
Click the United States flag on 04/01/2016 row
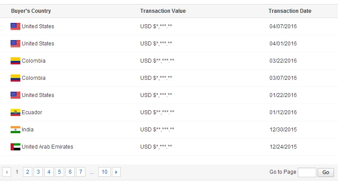15,44
